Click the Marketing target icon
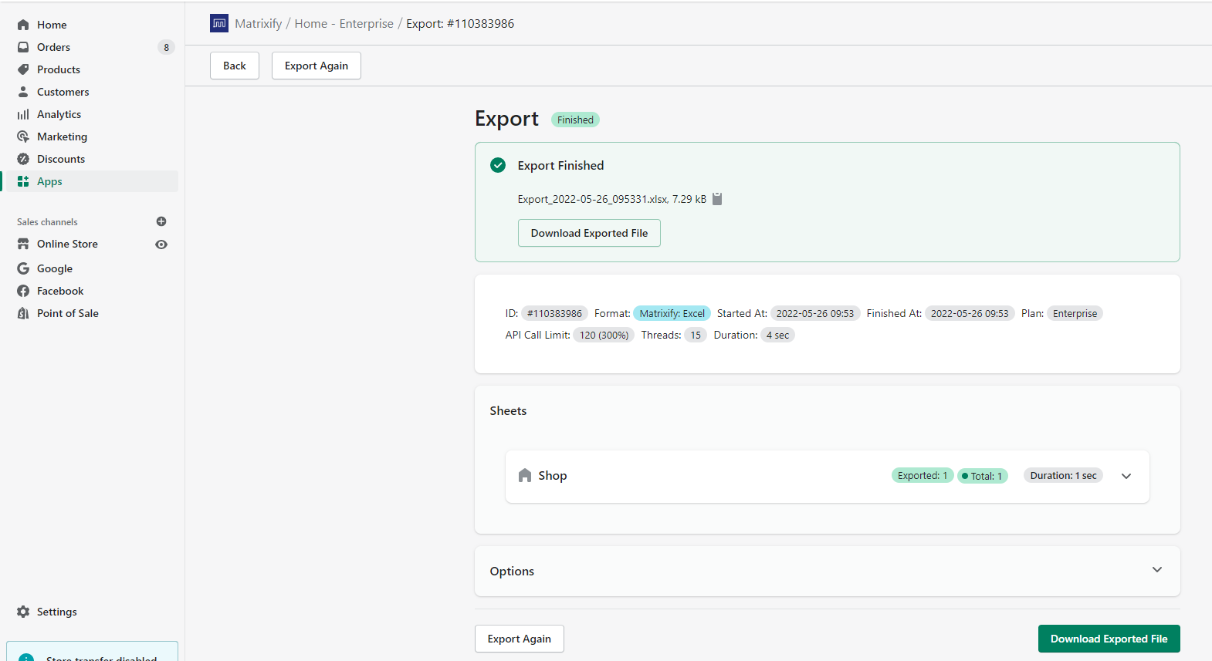 click(23, 137)
